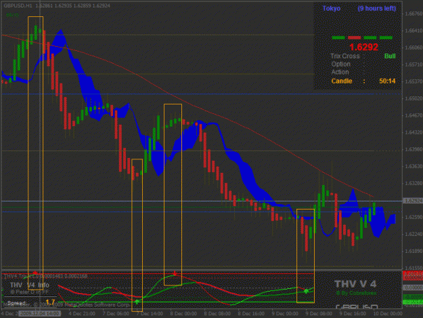
Task: Click the 1.64320 price axis label
Action: tap(414, 133)
